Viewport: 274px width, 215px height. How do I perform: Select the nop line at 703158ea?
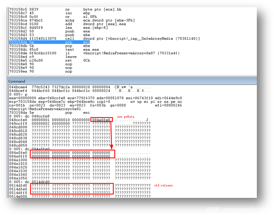point(41,72)
